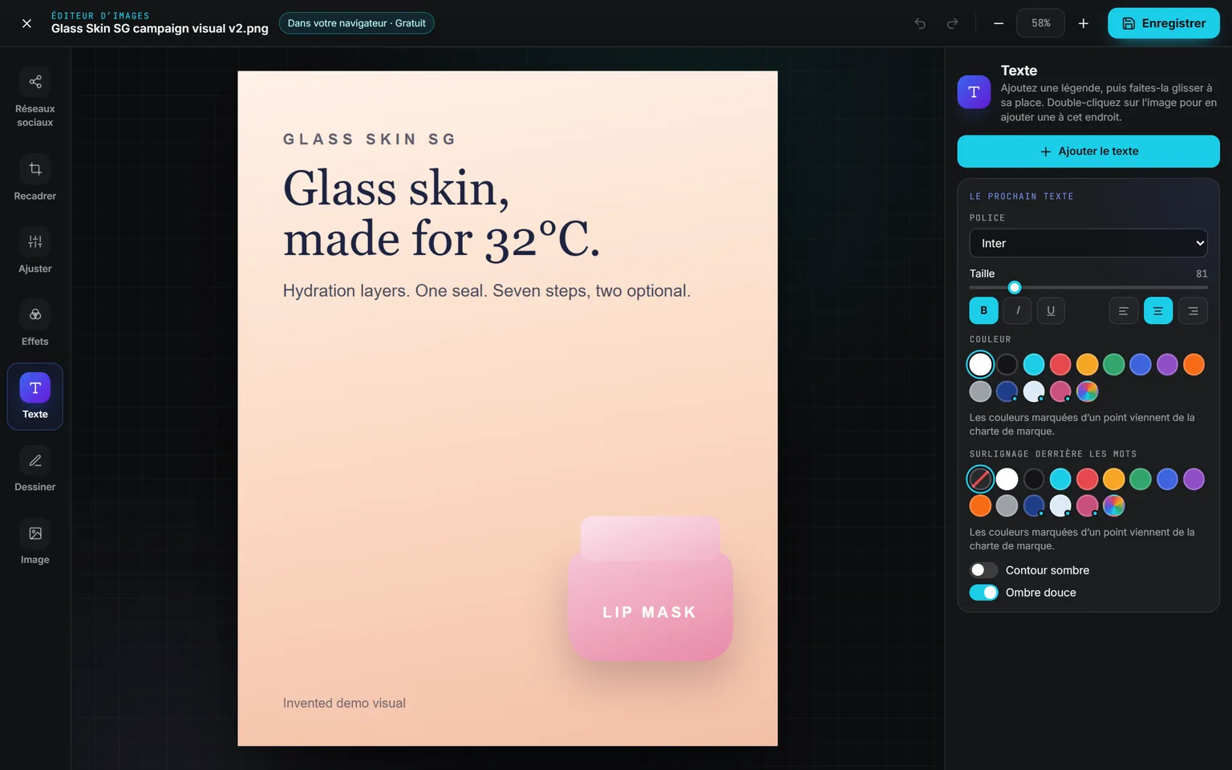Enable the Contour sombre switch
Image resolution: width=1232 pixels, height=770 pixels.
(983, 569)
